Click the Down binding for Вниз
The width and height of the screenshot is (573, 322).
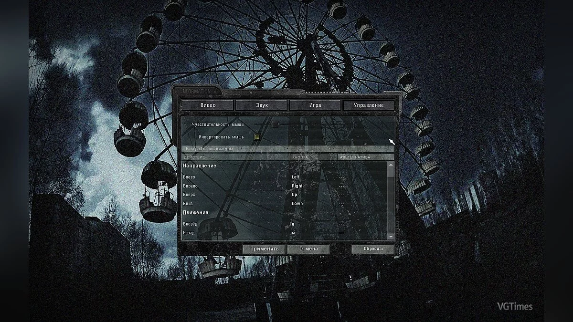[x=297, y=203]
